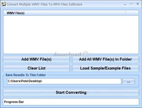Sort by the WMV File(s) column header
The width and height of the screenshot is (142, 108).
pyautogui.click(x=65, y=13)
